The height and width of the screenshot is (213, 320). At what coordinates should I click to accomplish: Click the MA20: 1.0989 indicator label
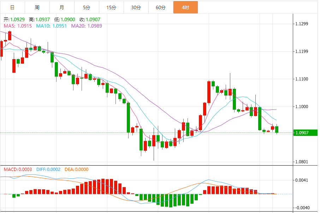tap(87, 26)
